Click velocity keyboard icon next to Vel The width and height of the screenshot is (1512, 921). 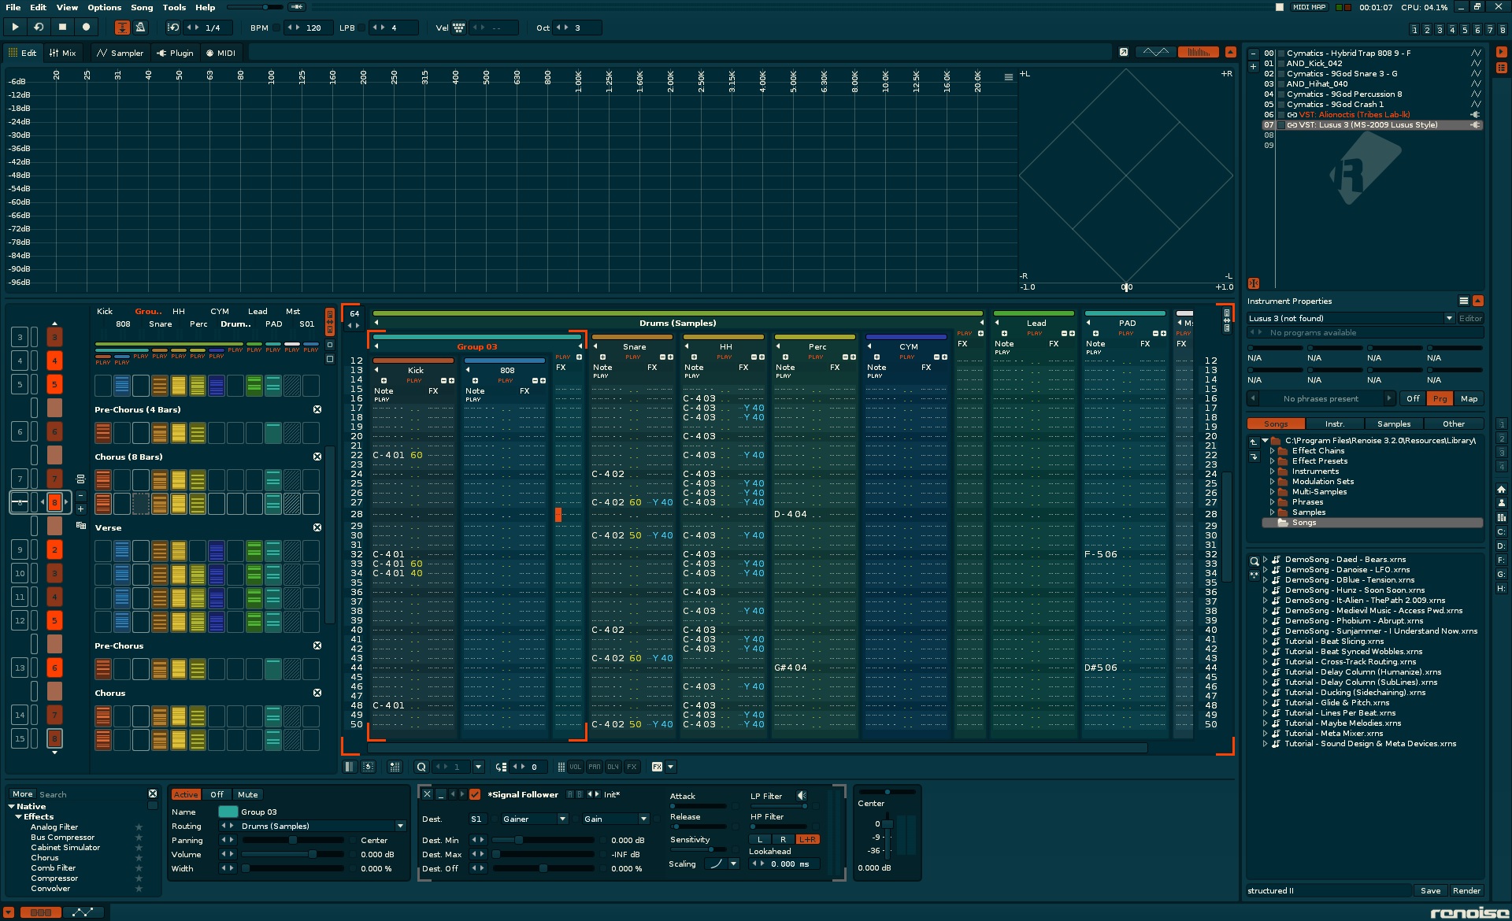(458, 28)
